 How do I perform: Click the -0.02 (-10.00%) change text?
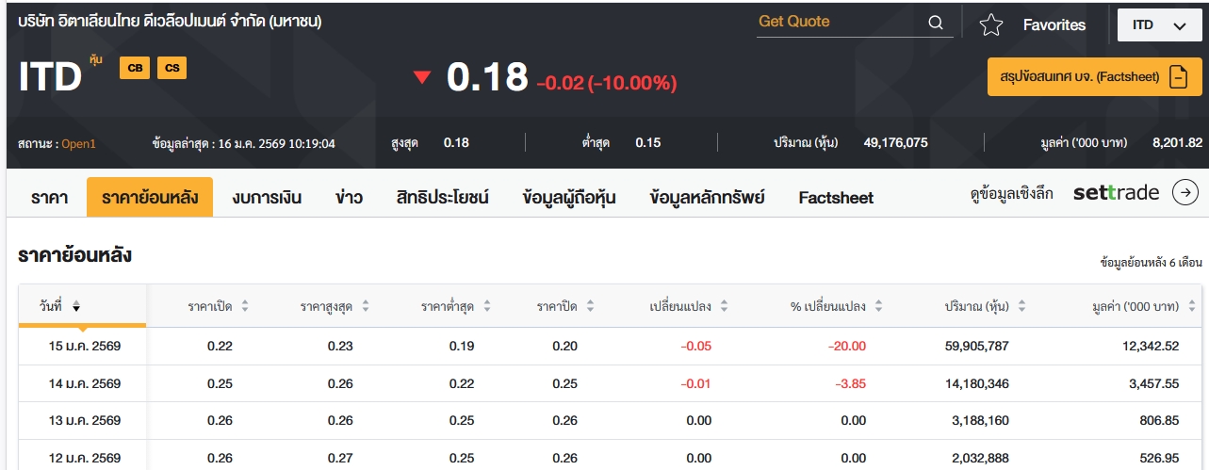click(x=607, y=83)
